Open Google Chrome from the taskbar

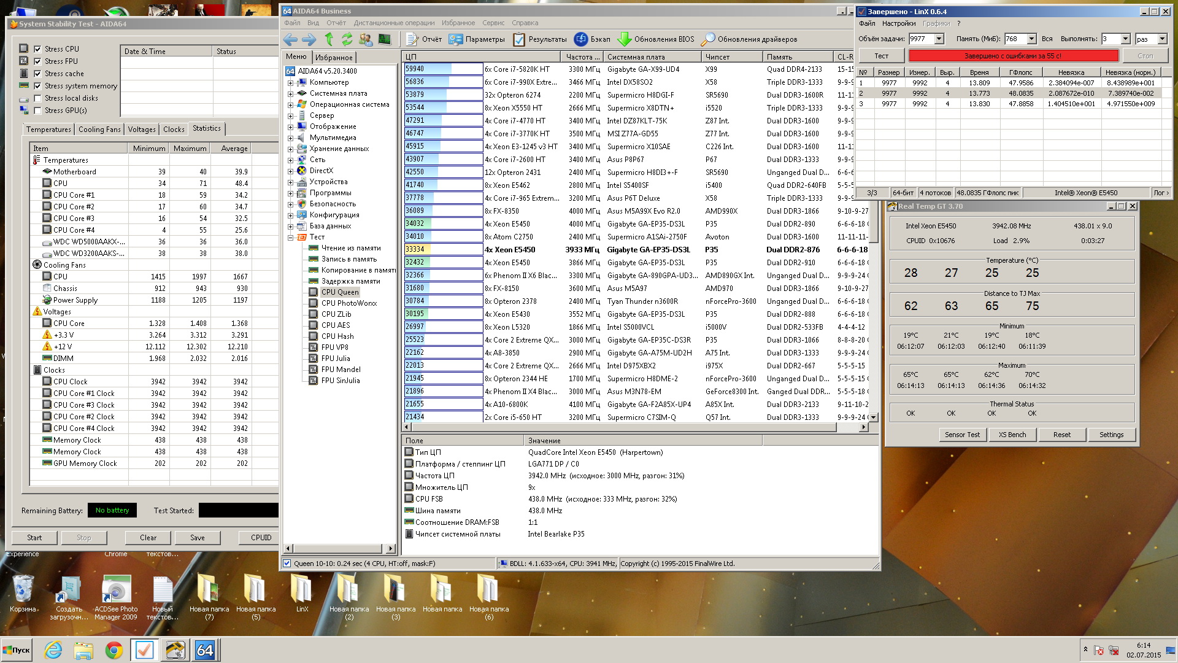pyautogui.click(x=114, y=650)
